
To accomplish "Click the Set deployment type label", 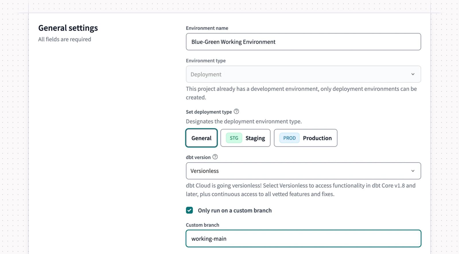I will click(x=209, y=112).
